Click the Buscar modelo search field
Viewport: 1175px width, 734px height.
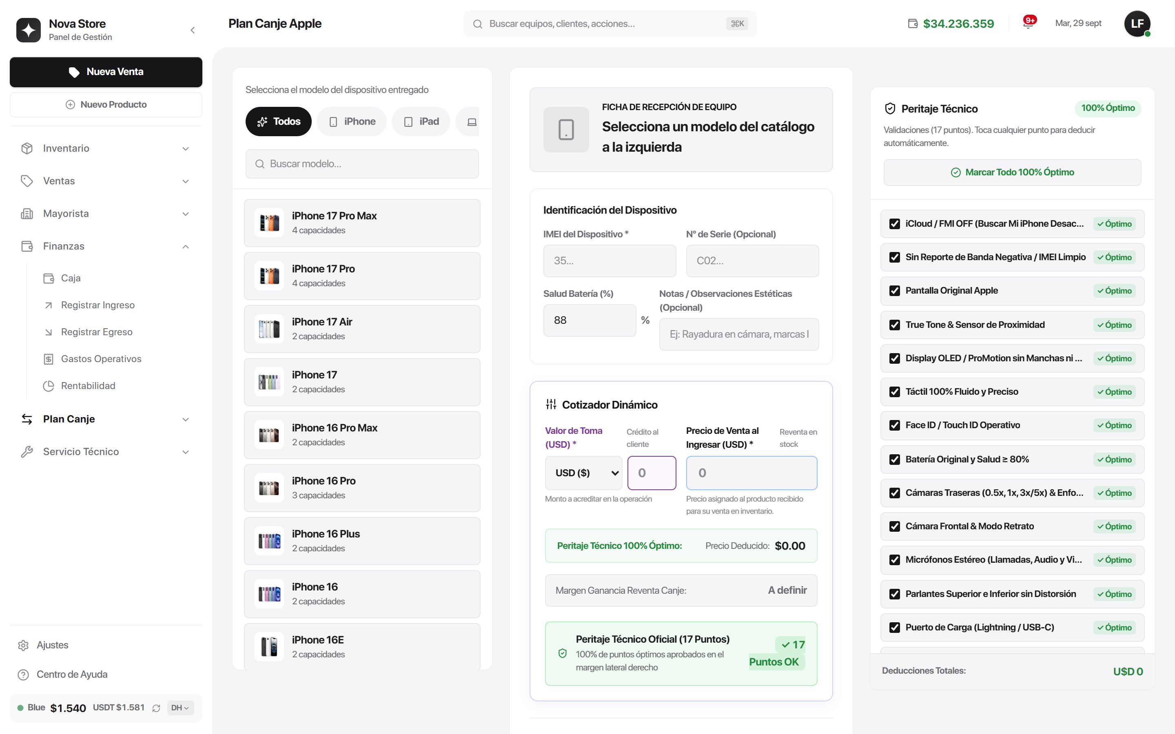[x=362, y=164]
